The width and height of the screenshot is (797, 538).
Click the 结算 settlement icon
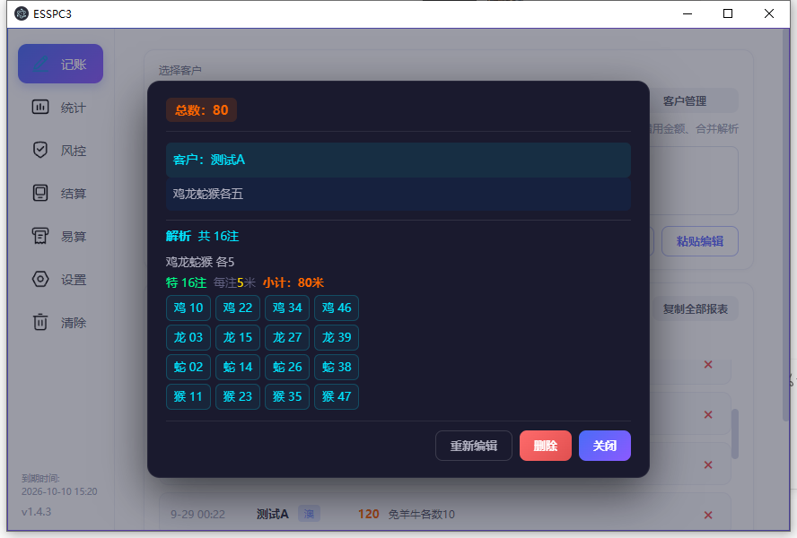(x=40, y=193)
